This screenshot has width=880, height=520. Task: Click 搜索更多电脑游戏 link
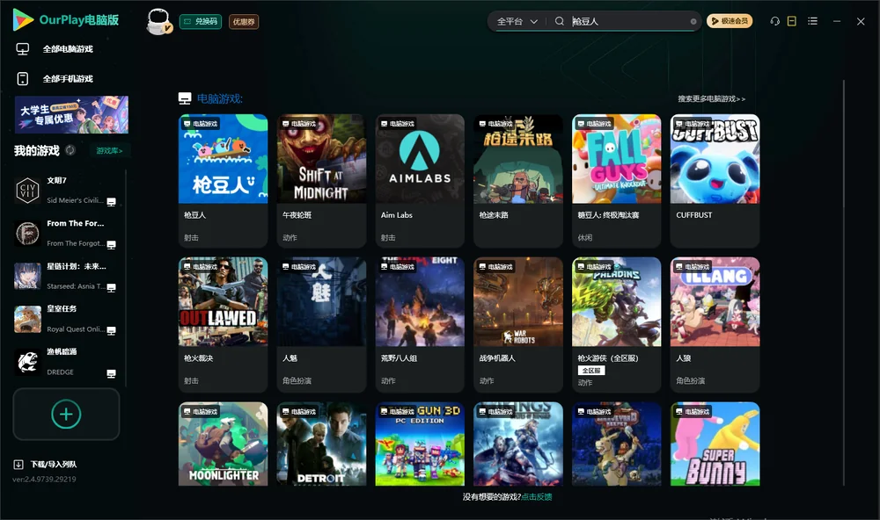pos(711,98)
